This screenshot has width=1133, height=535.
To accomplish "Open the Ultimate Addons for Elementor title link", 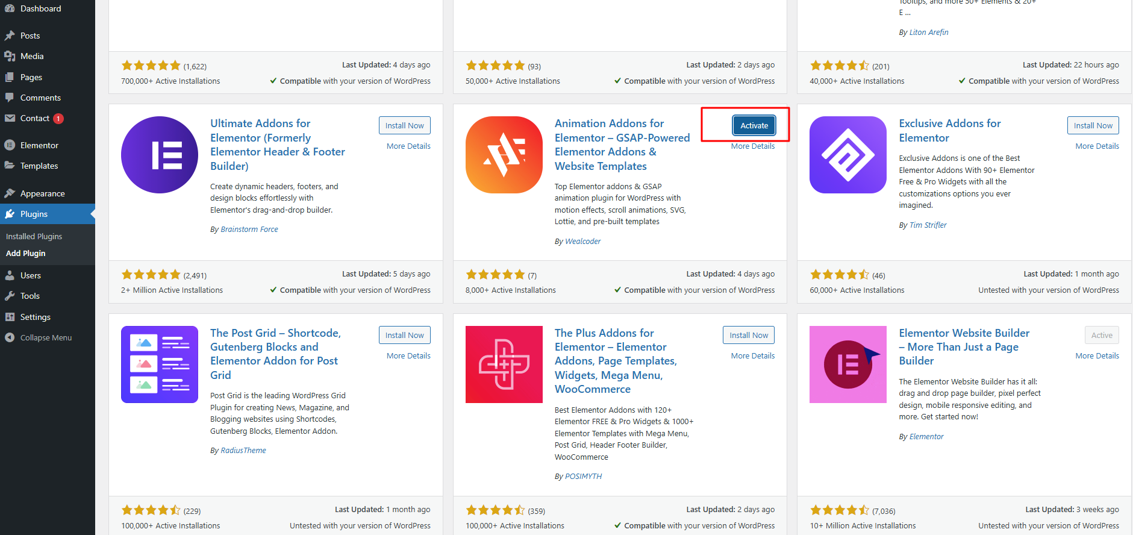I will (278, 145).
